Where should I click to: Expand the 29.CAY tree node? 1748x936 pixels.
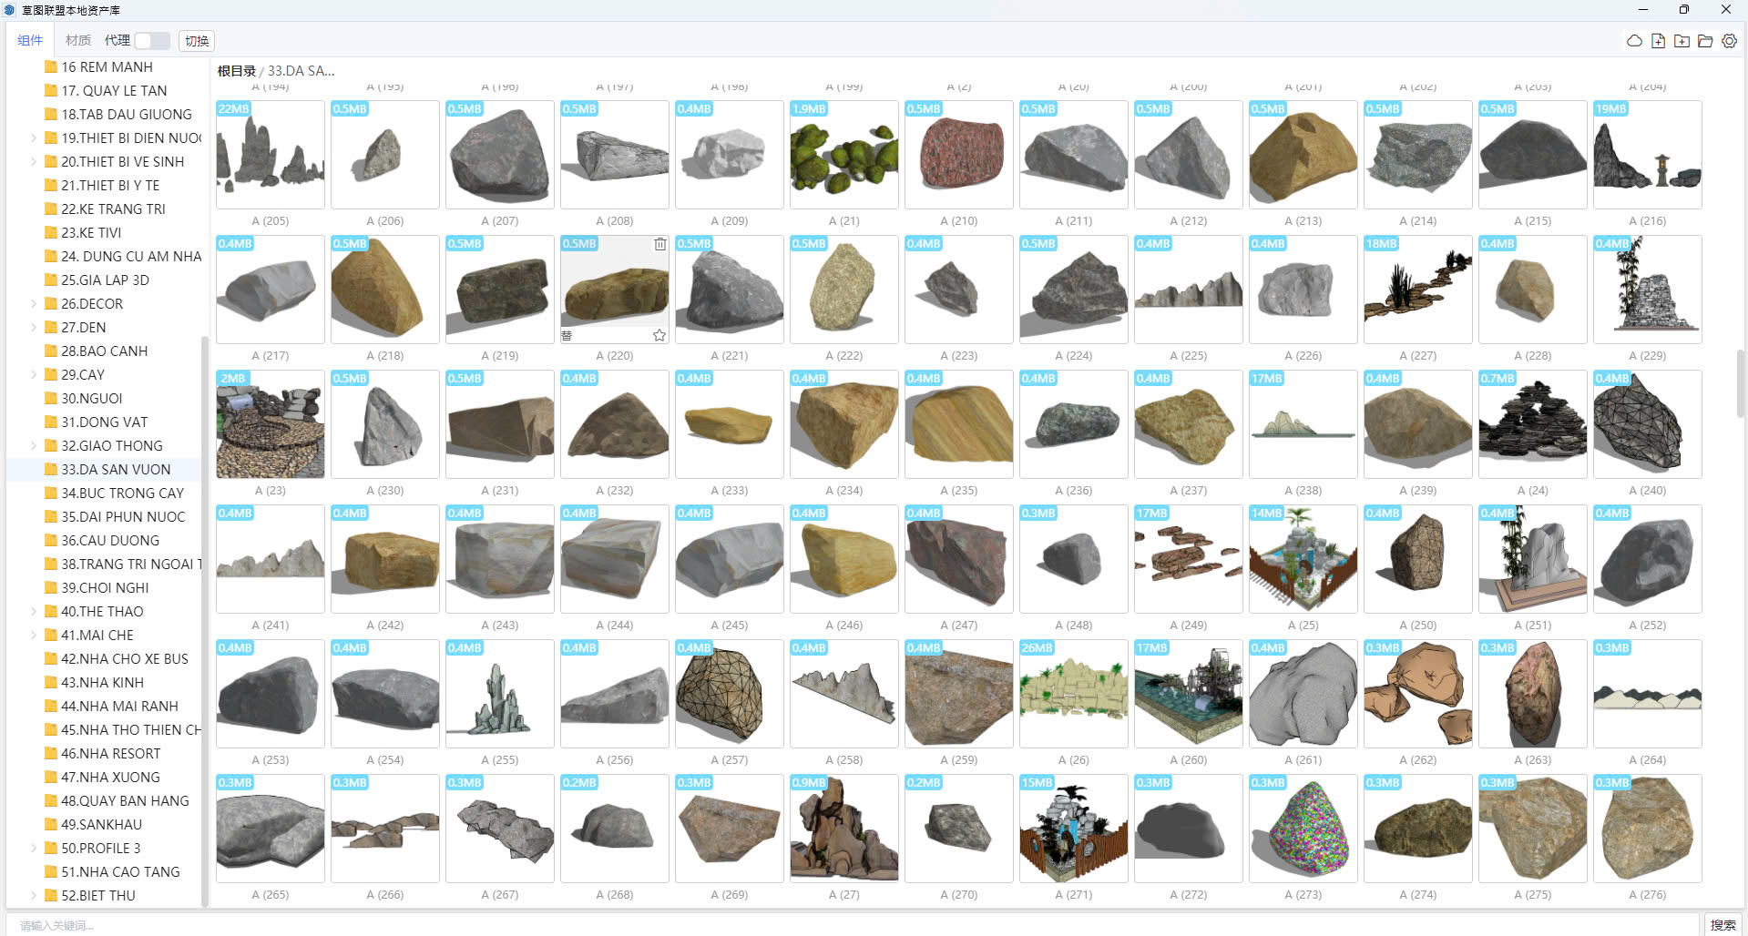[x=34, y=375]
